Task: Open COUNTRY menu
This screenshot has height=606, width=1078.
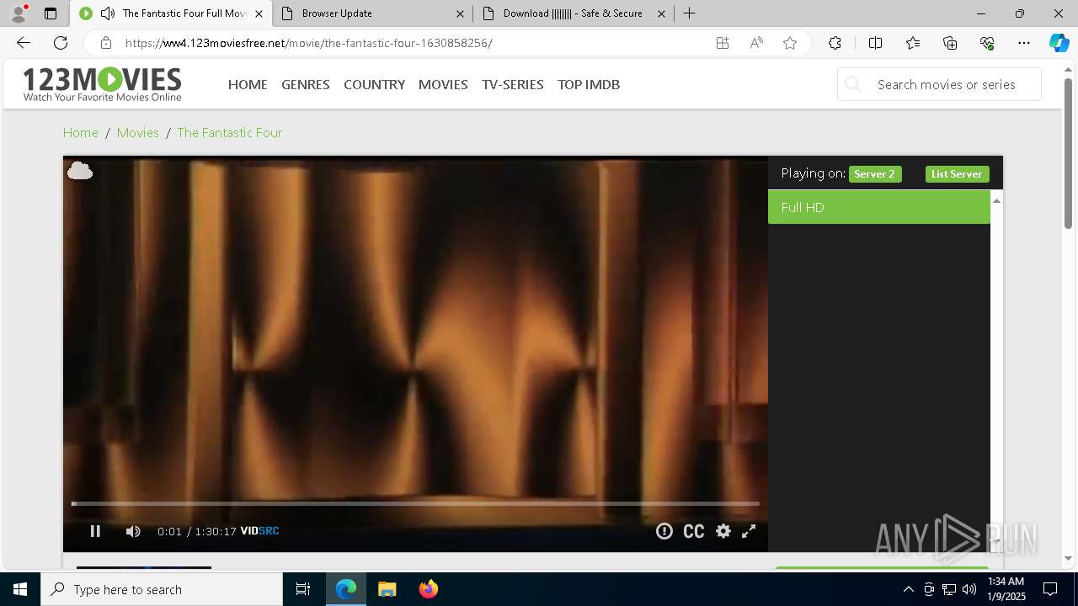Action: pyautogui.click(x=374, y=84)
